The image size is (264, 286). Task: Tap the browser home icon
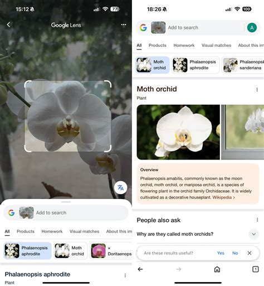click(x=217, y=269)
